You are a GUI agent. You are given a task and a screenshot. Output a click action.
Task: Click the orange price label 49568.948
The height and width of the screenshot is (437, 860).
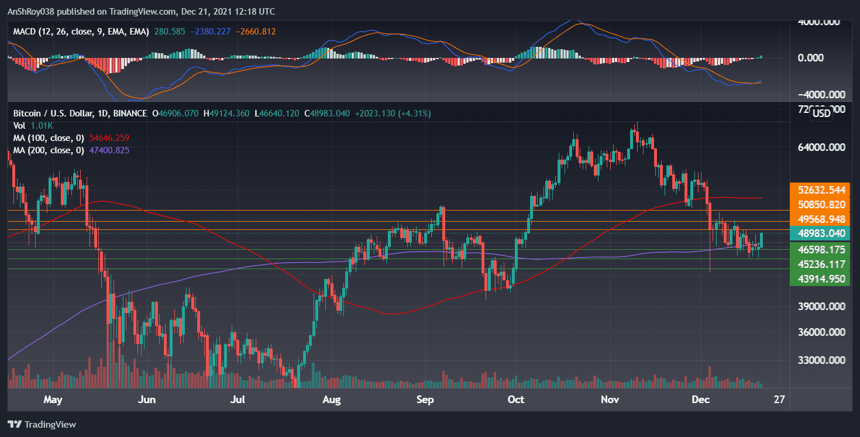[819, 219]
